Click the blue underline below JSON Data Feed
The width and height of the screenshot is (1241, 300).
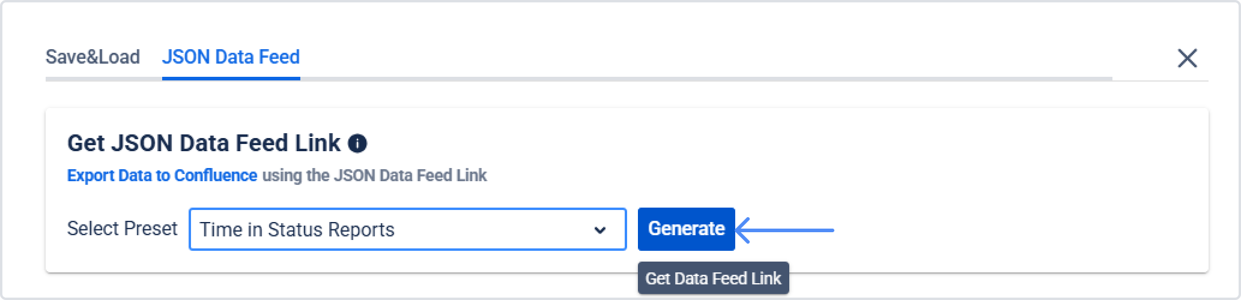[x=231, y=78]
